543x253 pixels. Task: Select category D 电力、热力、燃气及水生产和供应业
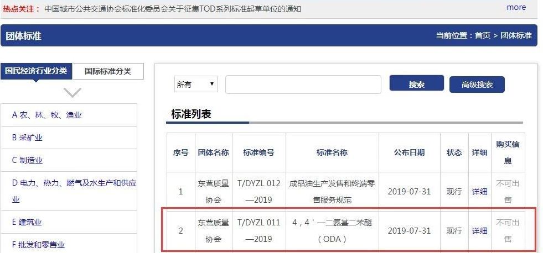pos(74,183)
